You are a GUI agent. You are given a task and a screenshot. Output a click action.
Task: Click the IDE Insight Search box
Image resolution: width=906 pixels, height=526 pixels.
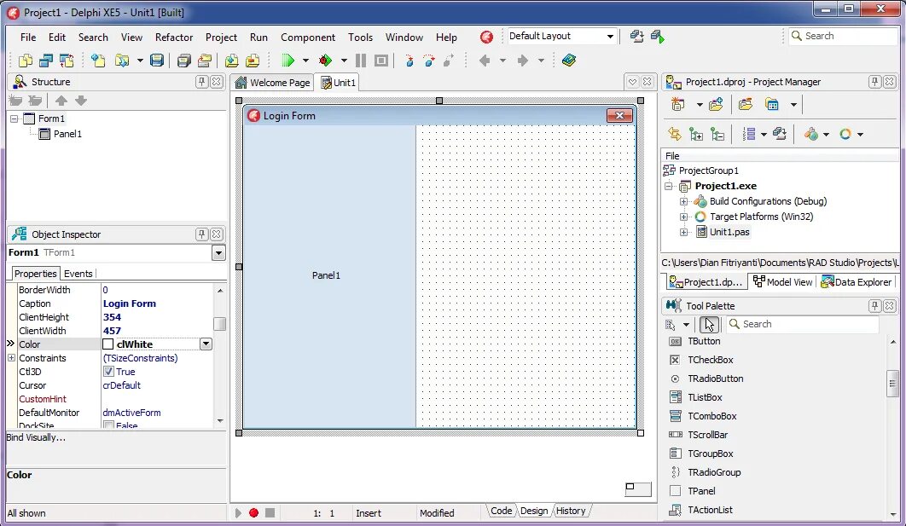click(x=843, y=36)
